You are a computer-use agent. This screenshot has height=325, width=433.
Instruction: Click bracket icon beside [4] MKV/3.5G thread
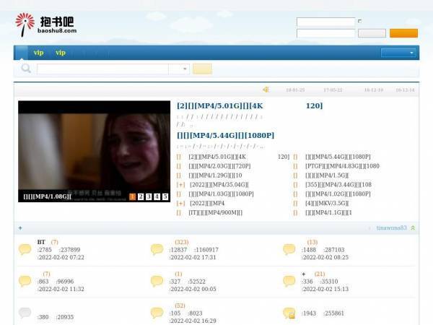(295, 204)
